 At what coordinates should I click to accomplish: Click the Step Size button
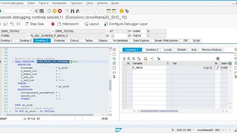(34, 24)
